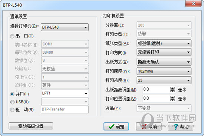Click the 液晶(Y) label
This screenshot has width=204, height=136.
coord(113,108)
